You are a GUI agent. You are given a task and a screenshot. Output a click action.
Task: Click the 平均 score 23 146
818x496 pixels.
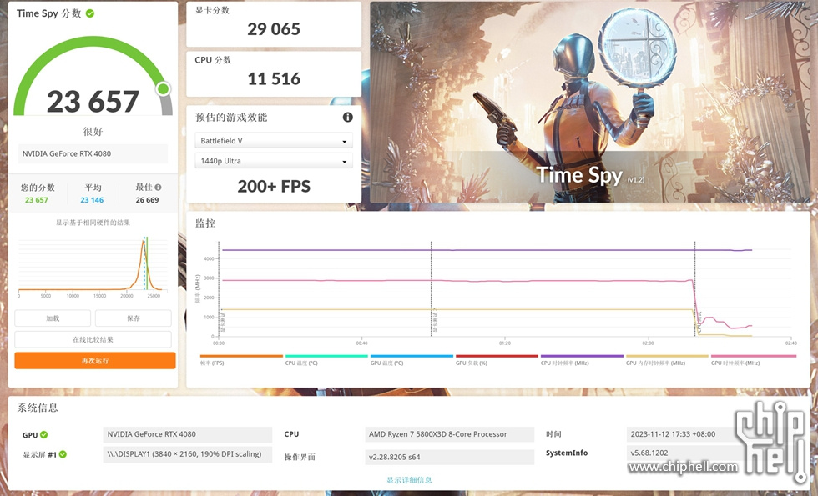coord(92,200)
